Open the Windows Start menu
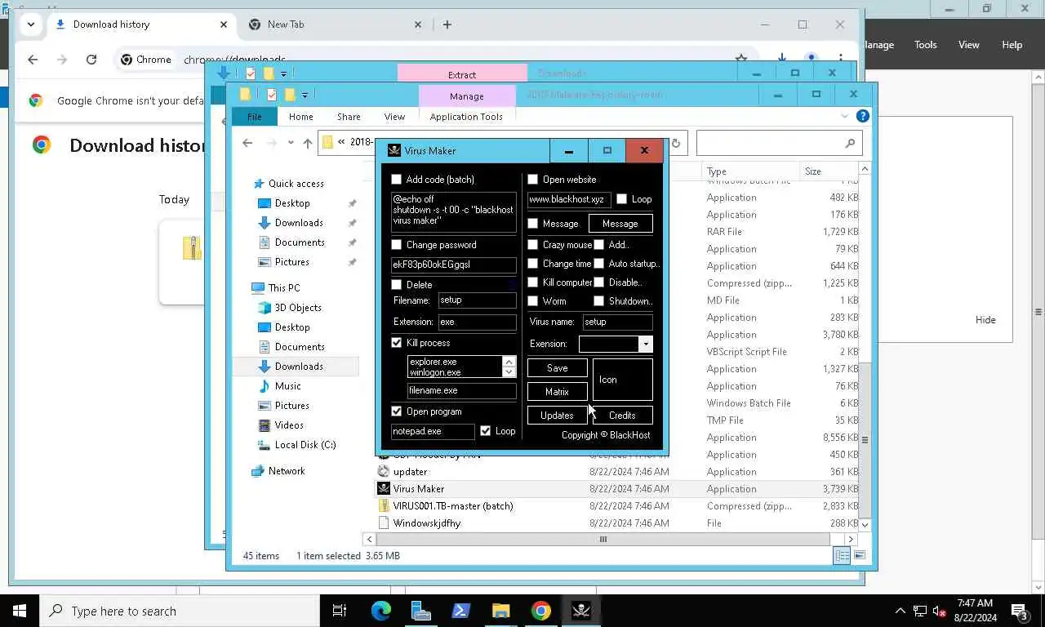This screenshot has width=1045, height=627. (20, 611)
